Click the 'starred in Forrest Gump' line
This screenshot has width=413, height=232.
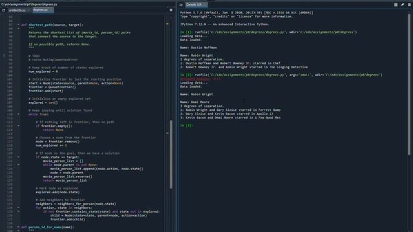point(230,110)
